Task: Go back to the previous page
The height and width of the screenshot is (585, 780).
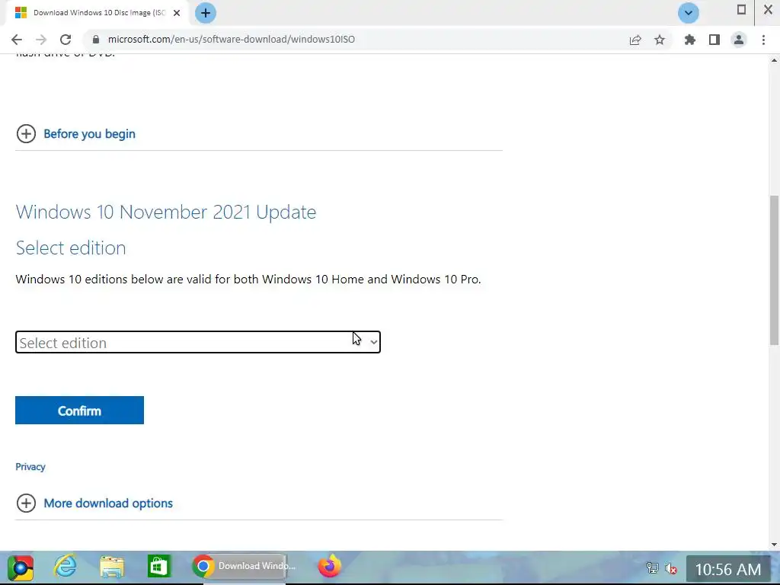Action: pyautogui.click(x=17, y=40)
